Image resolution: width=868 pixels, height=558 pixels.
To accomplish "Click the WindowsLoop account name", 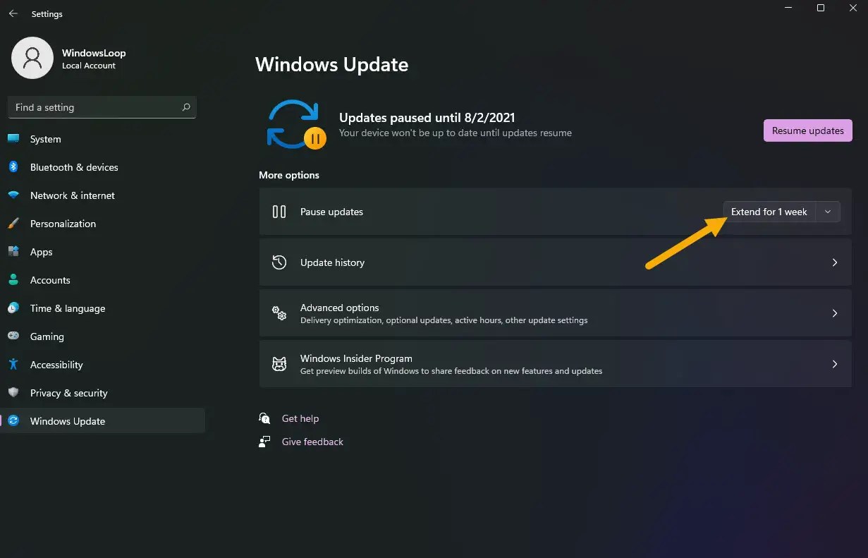I will (94, 53).
